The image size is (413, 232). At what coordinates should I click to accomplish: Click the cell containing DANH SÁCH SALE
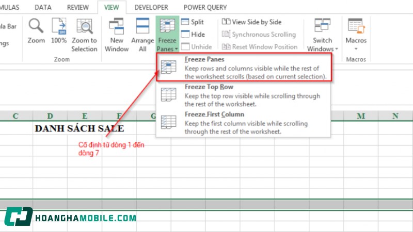pyautogui.click(x=80, y=128)
